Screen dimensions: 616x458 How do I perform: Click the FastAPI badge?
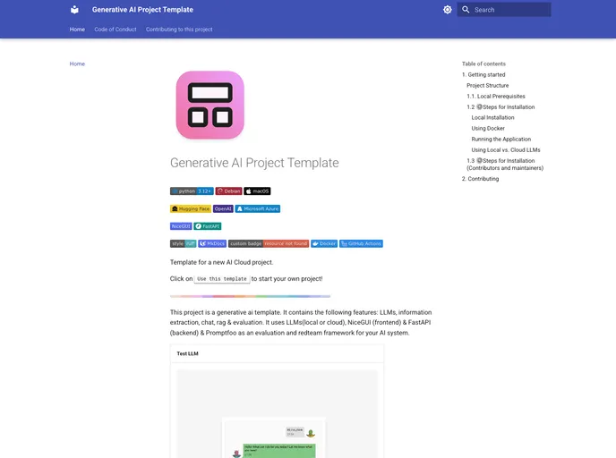coord(208,226)
